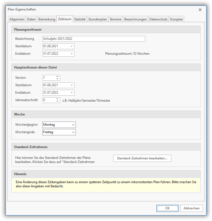Screen dimensions: 212x221
Task: Go to the Statistik tab
Action: (x=80, y=19)
